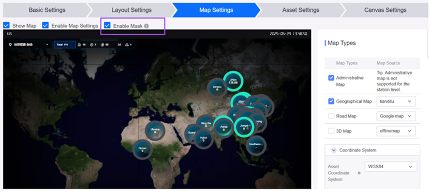
Task: Click the Jiangsu map marker
Action: (217, 88)
